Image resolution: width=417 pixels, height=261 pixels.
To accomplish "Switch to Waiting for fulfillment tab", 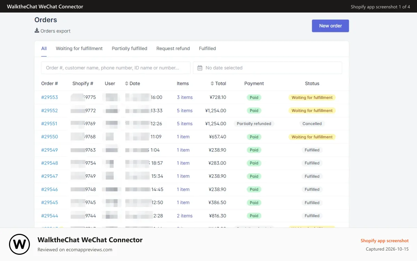I will pos(79,49).
